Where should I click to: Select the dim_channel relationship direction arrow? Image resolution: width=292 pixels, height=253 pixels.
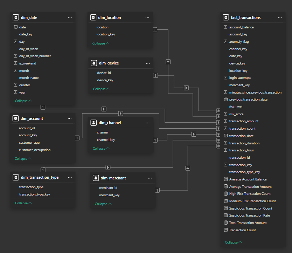(x=194, y=134)
